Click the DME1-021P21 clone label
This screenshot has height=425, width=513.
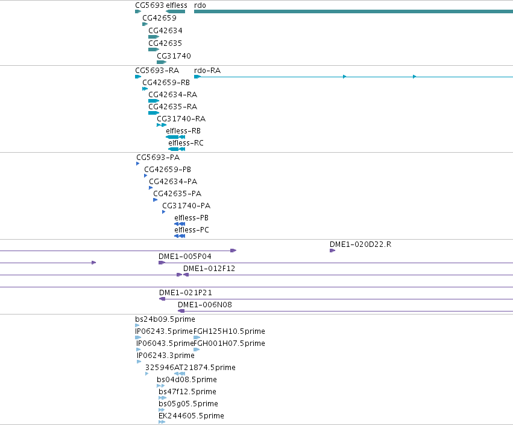(186, 293)
